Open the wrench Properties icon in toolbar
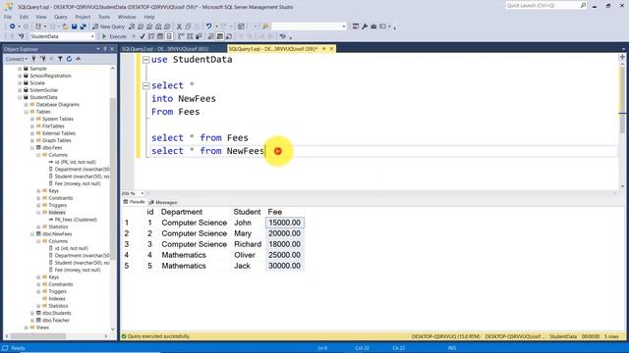The width and height of the screenshot is (629, 353). 365,26
